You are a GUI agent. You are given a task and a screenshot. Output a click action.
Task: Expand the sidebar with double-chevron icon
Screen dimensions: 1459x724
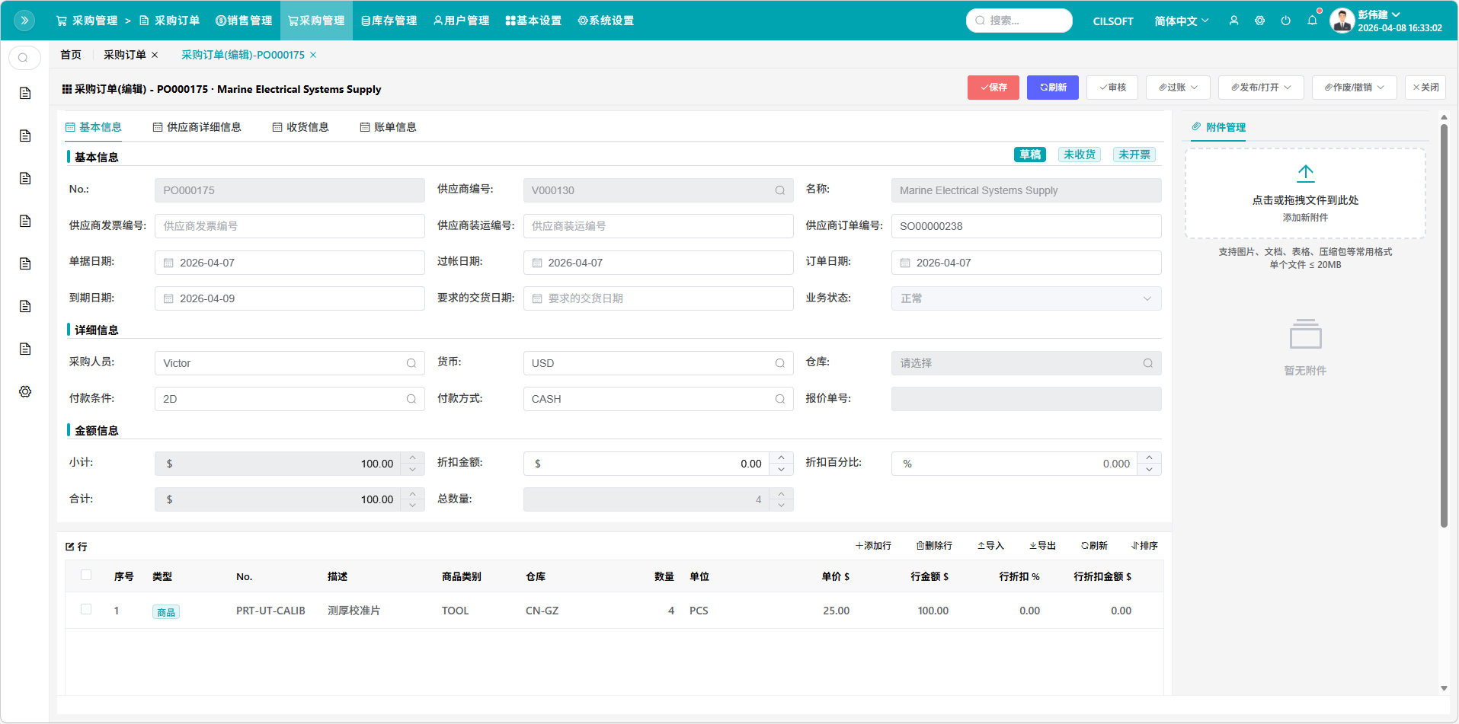point(24,21)
